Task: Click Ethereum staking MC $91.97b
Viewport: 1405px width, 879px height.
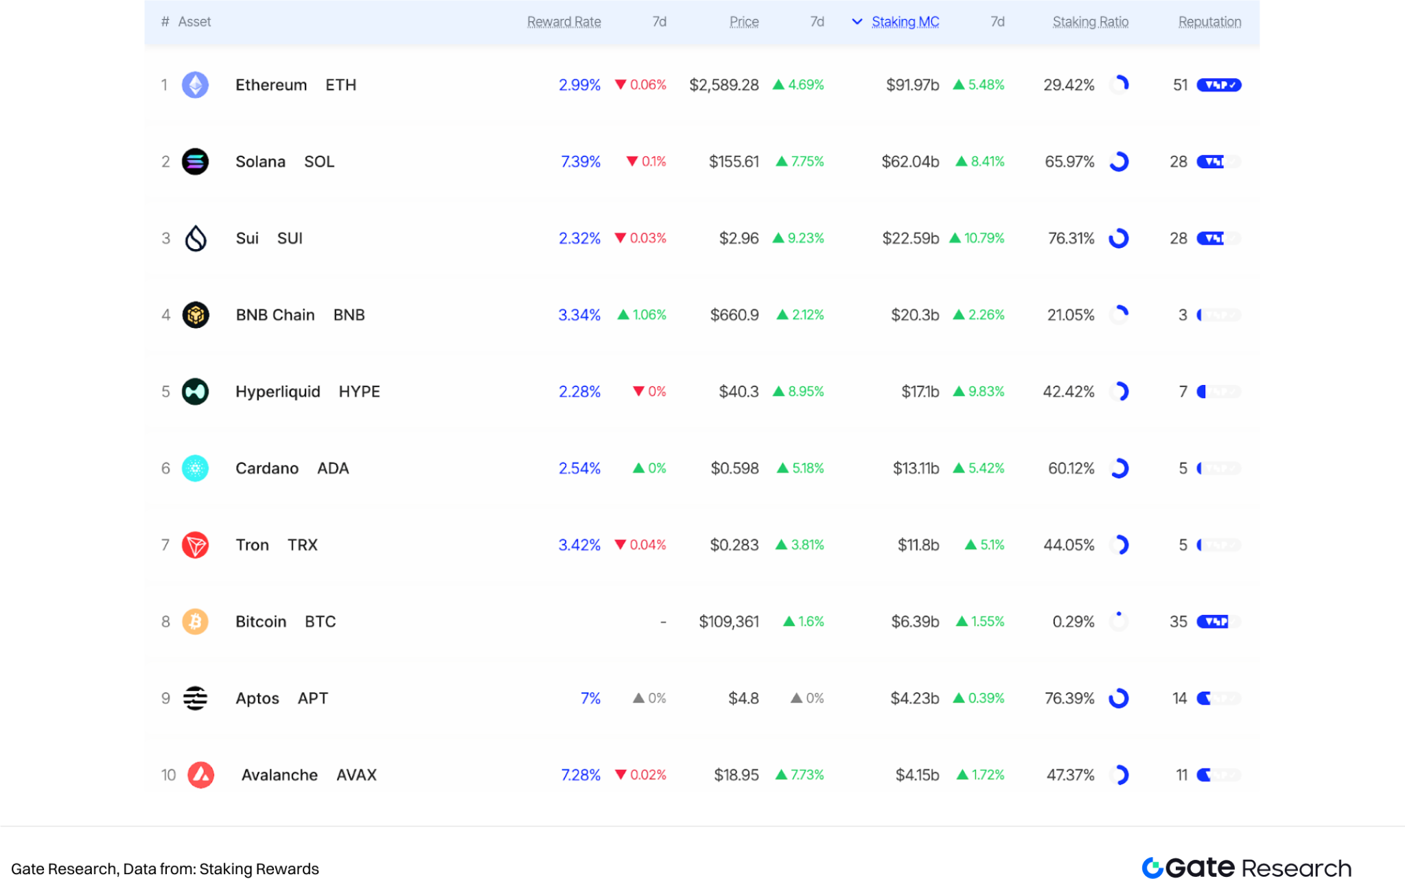Action: [912, 85]
